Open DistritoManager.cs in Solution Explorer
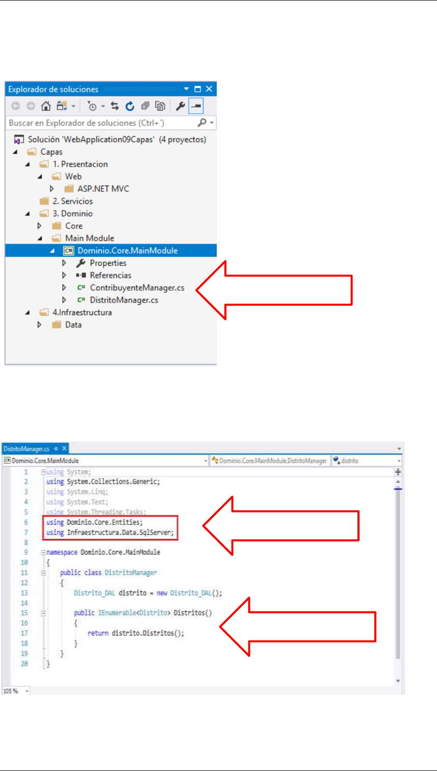Image resolution: width=437 pixels, height=771 pixels. click(x=124, y=300)
